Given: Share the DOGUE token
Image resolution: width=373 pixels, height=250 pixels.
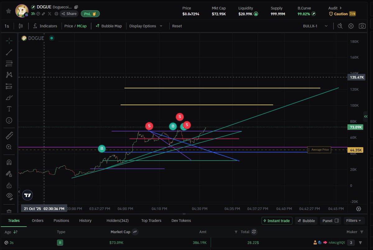Looking at the screenshot, I should pyautogui.click(x=69, y=14).
